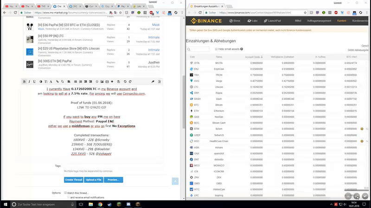This screenshot has height=208, width=371.
Task: Open the insert plus menu in editor
Action: coord(112,82)
